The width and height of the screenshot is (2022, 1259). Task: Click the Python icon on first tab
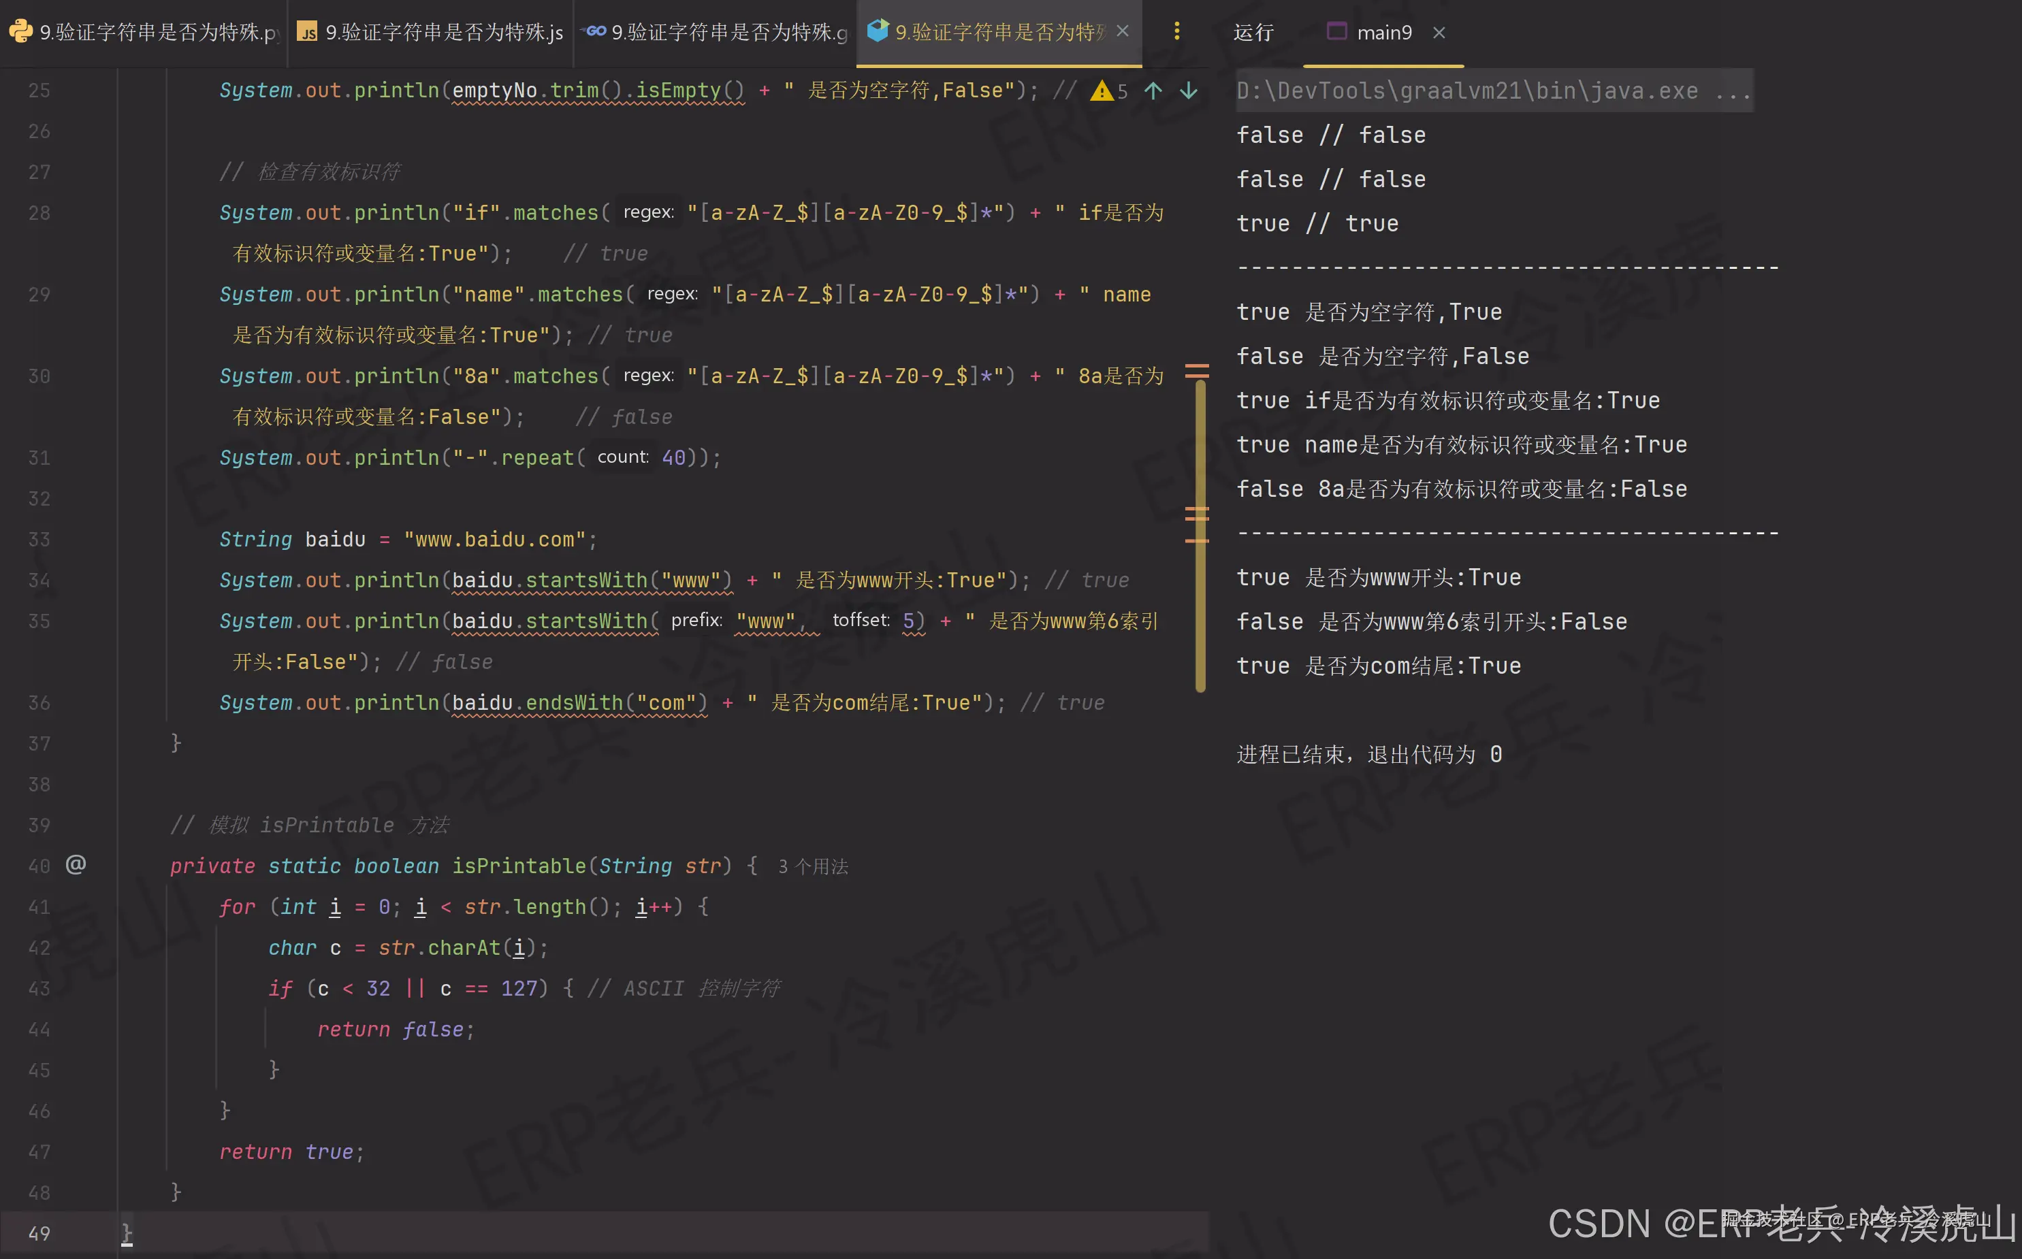(x=20, y=31)
